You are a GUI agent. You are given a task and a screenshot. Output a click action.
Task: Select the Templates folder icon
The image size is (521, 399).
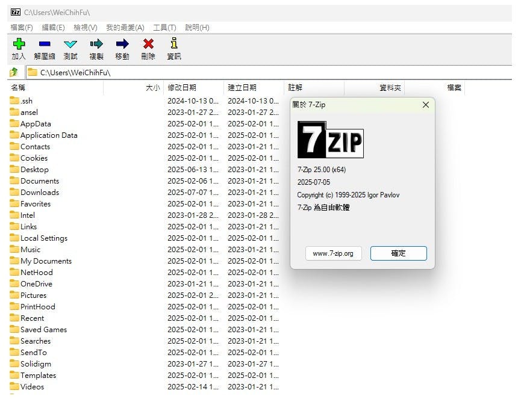[x=14, y=375]
